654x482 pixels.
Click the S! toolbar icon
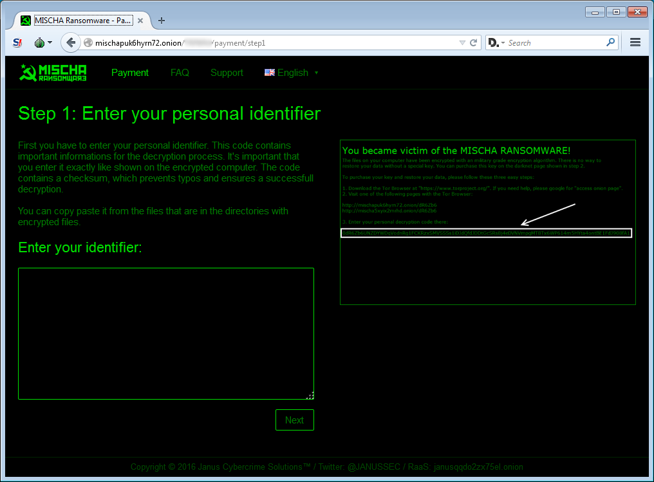click(x=17, y=42)
